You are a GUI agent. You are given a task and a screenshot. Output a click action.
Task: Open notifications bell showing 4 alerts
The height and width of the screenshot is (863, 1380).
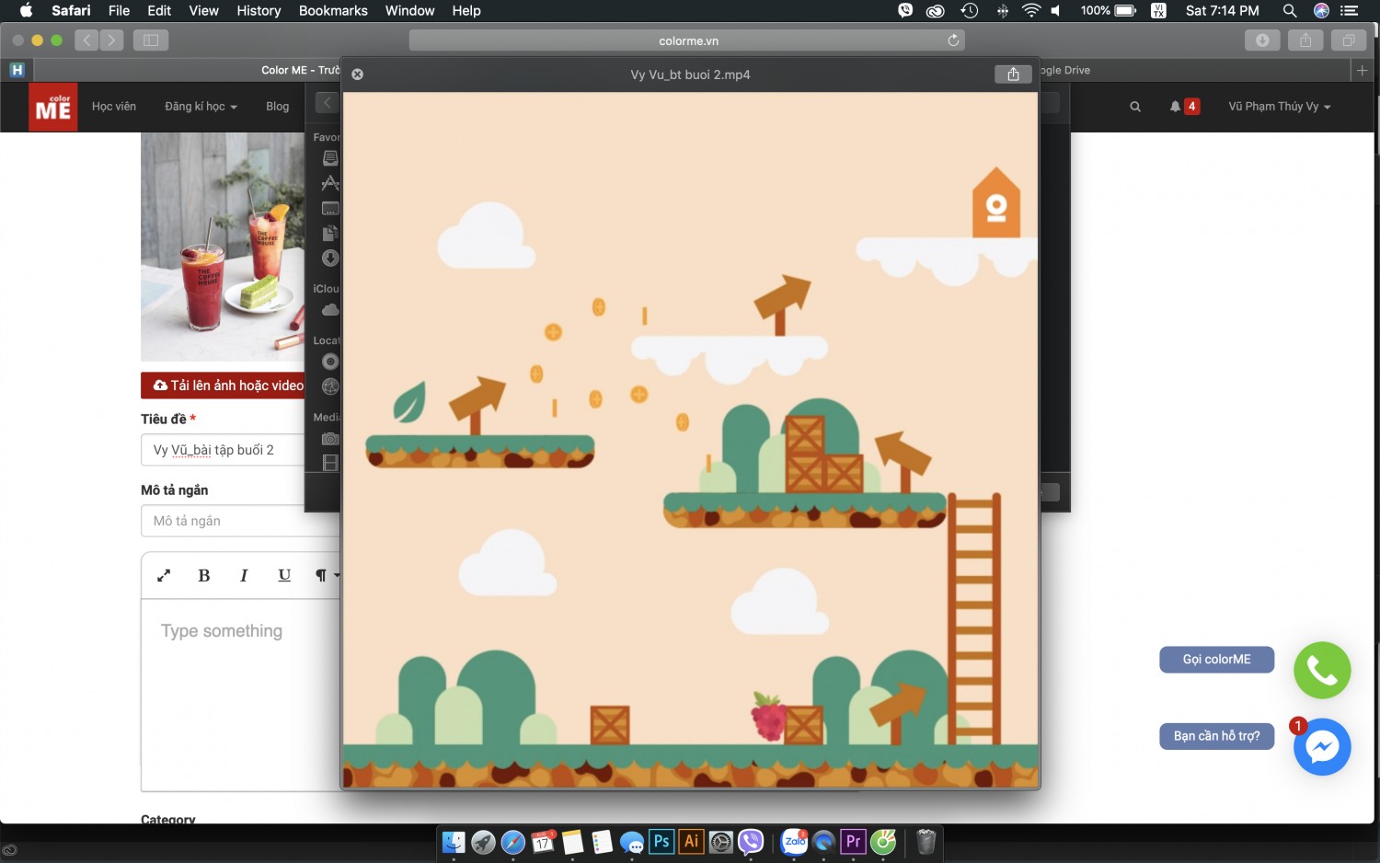[x=1184, y=107]
